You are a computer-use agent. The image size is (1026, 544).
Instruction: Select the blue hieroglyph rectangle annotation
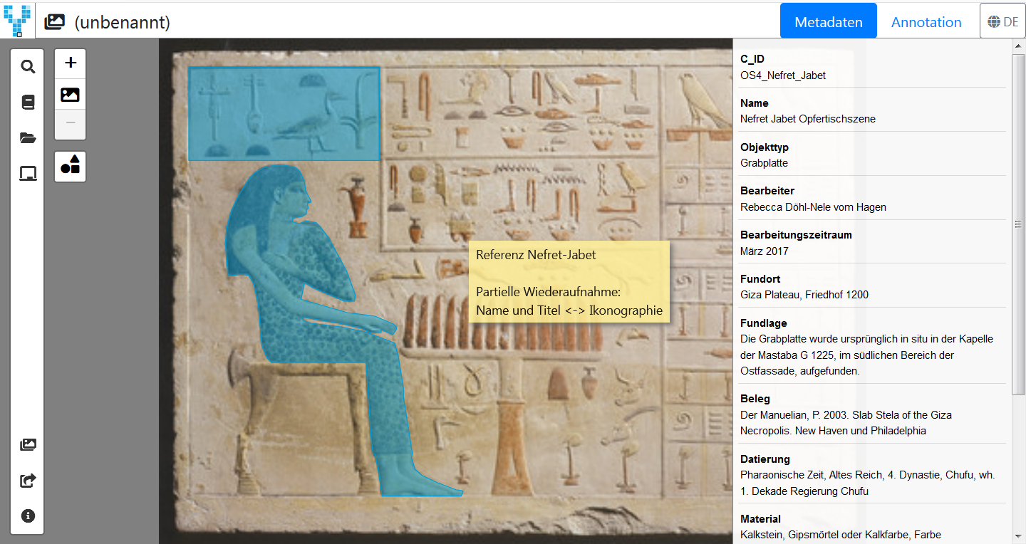[284, 114]
